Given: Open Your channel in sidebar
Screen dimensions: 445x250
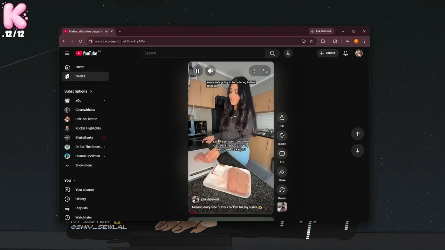Looking at the screenshot, I should [85, 190].
